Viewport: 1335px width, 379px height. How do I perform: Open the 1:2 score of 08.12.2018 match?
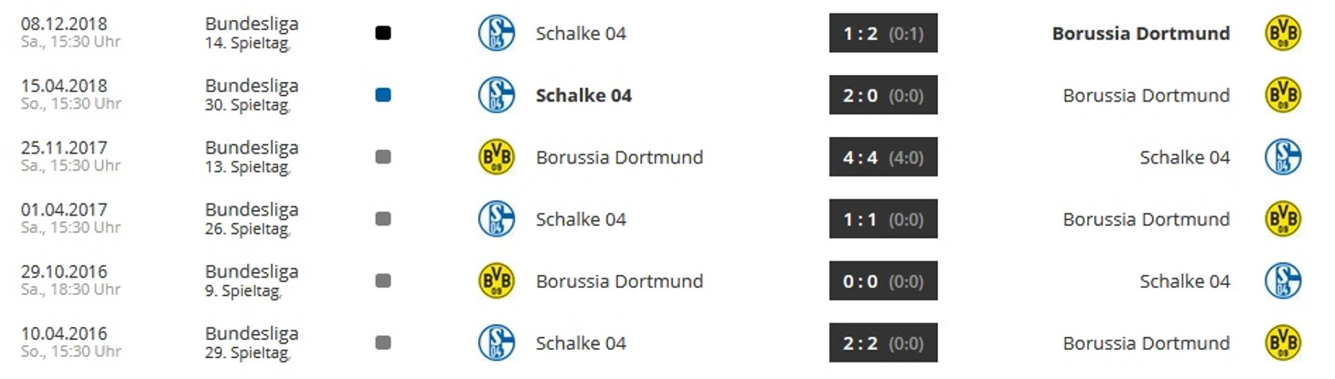[x=883, y=33]
